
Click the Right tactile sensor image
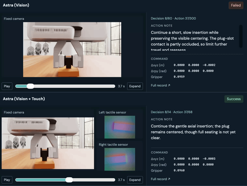120,159
